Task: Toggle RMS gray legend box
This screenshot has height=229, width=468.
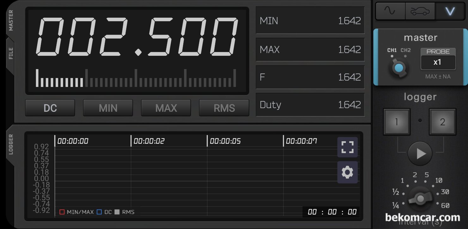Action: [x=117, y=212]
